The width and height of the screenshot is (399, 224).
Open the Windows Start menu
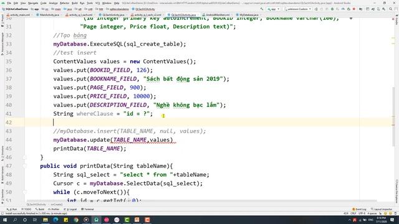[5, 220]
